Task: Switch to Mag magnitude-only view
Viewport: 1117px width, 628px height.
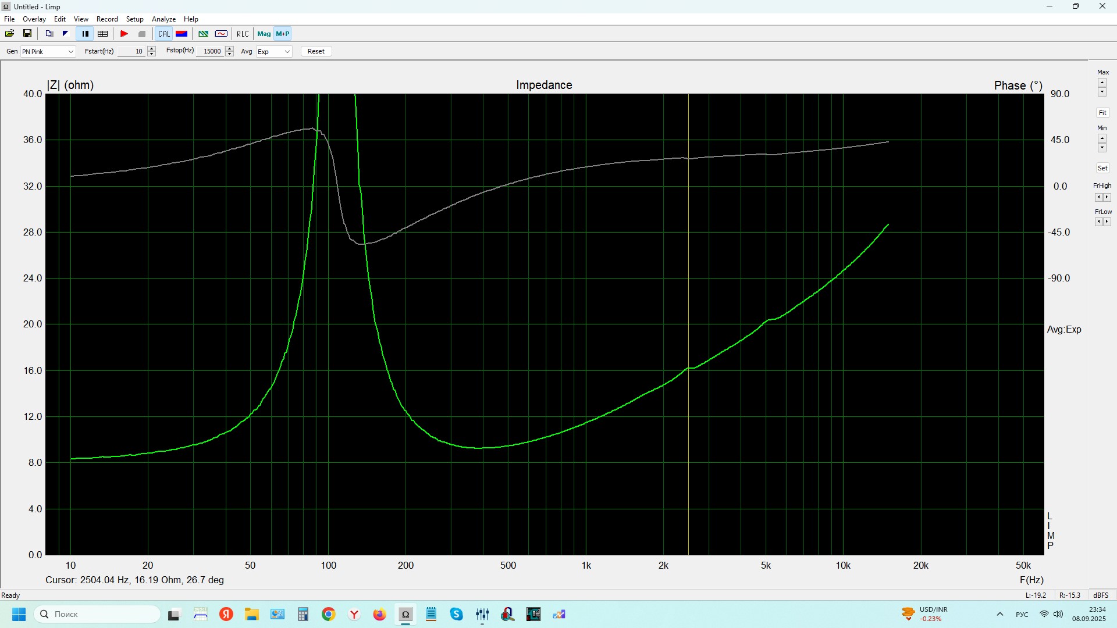Action: 264,34
